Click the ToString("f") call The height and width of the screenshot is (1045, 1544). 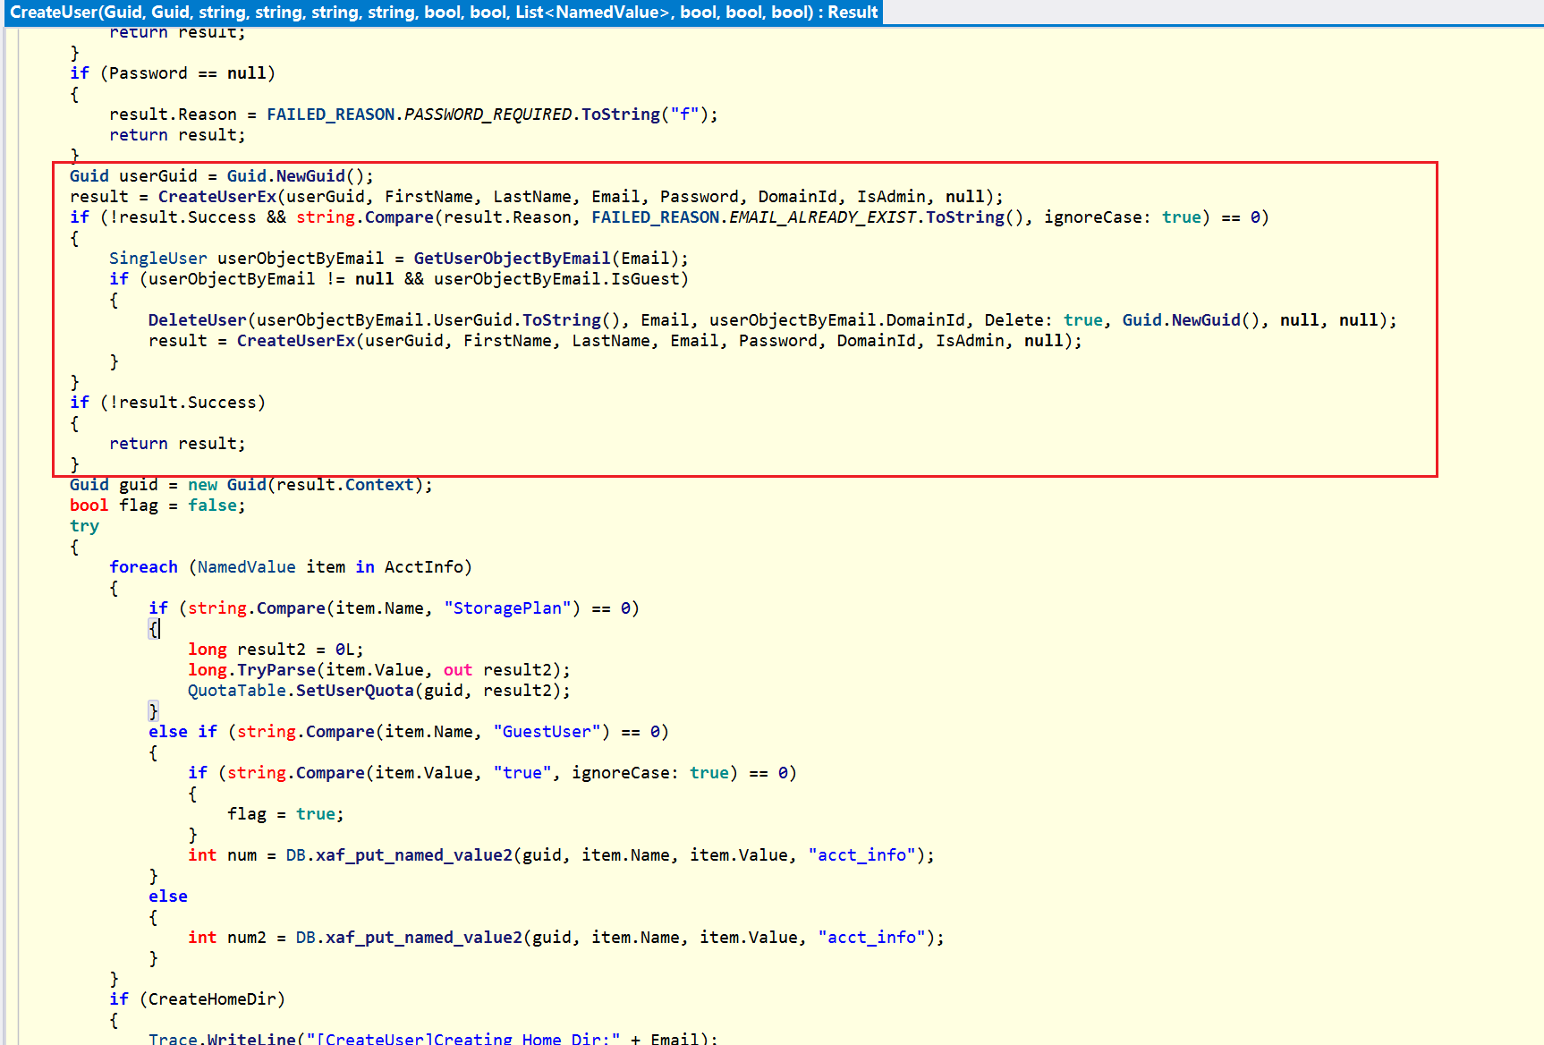pos(644,115)
